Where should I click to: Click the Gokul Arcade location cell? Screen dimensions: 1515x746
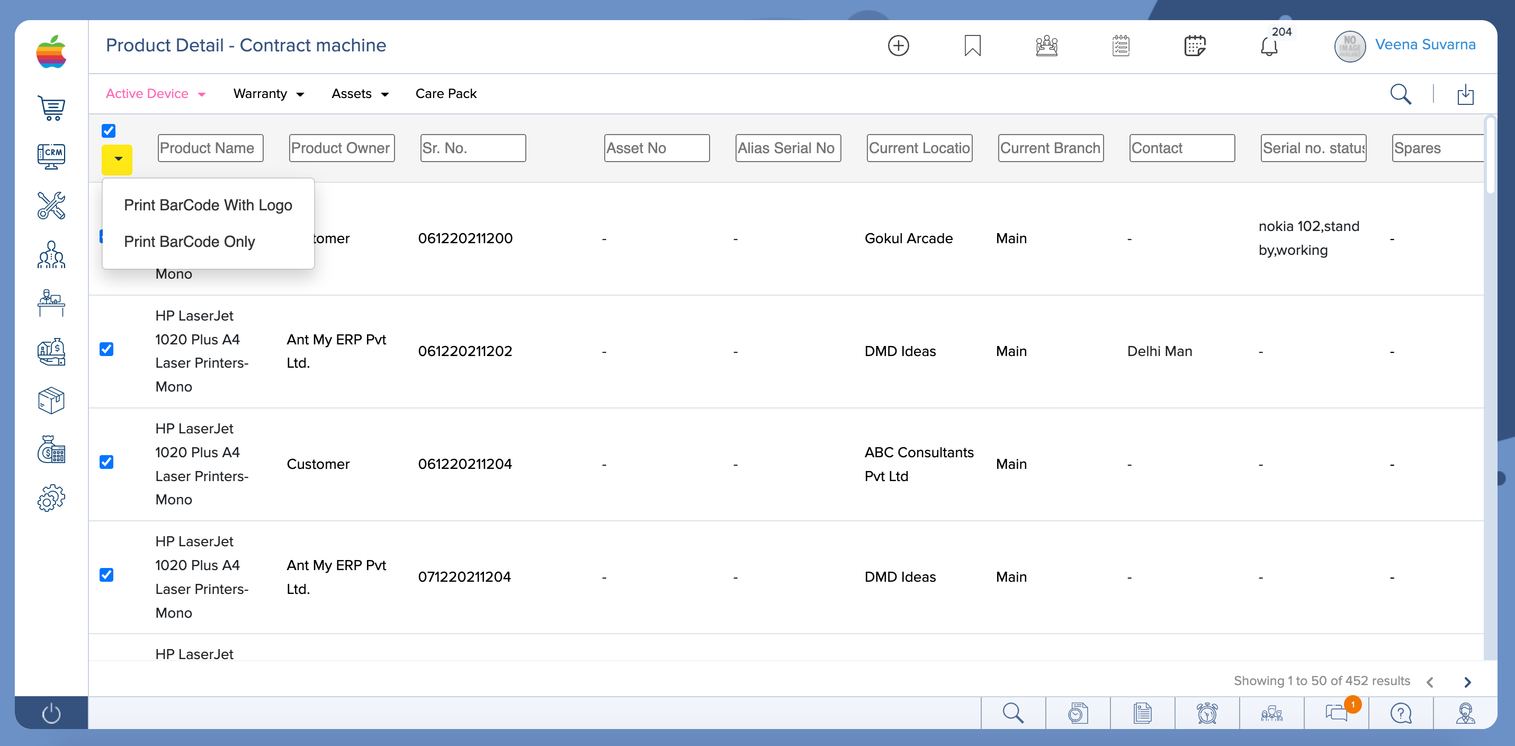point(908,238)
